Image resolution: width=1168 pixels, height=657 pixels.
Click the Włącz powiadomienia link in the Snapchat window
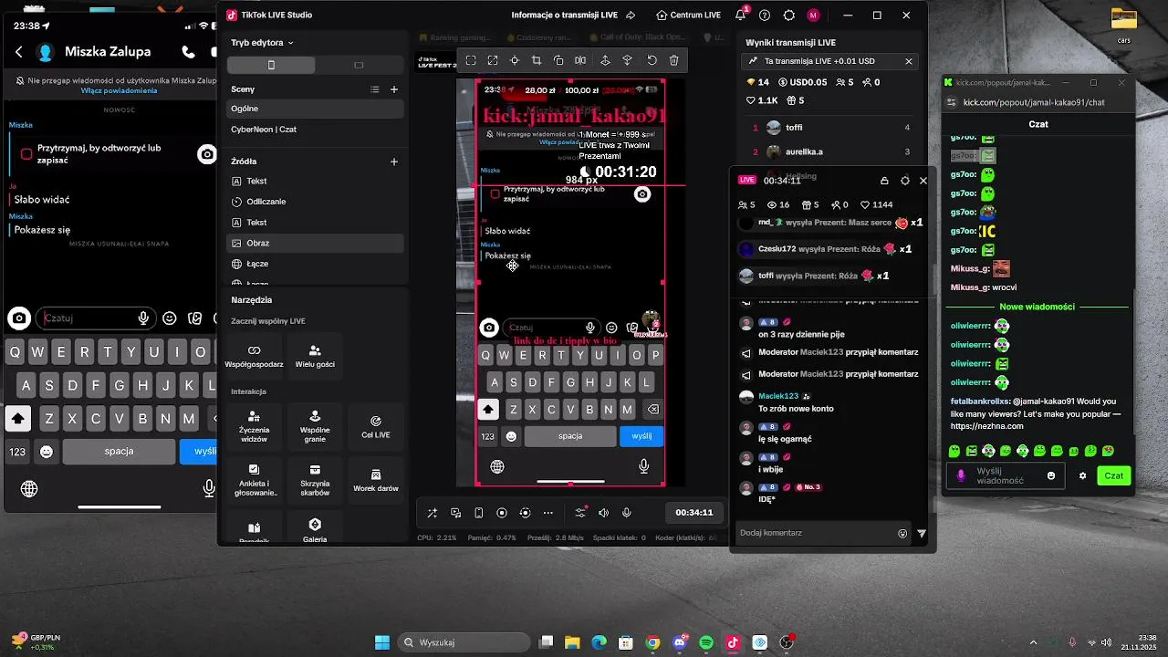click(119, 90)
